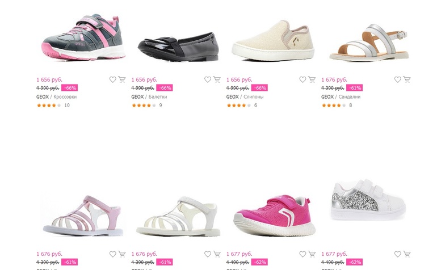Open the GEOX / Сандалии product link
Image resolution: width=437 pixels, height=270 pixels.
point(341,97)
